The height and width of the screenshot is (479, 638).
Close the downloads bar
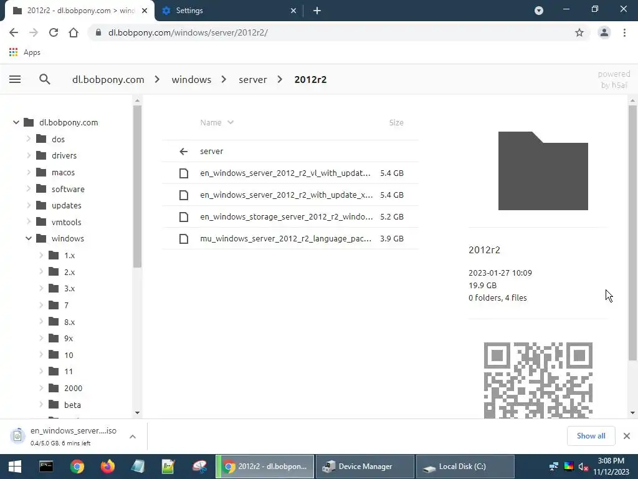627,436
